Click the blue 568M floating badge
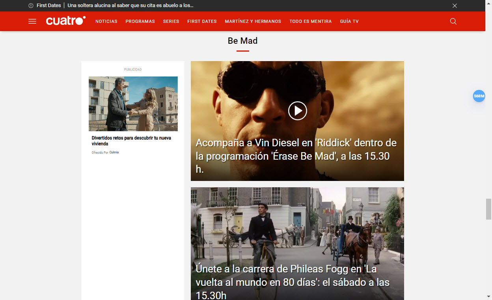 (479, 96)
